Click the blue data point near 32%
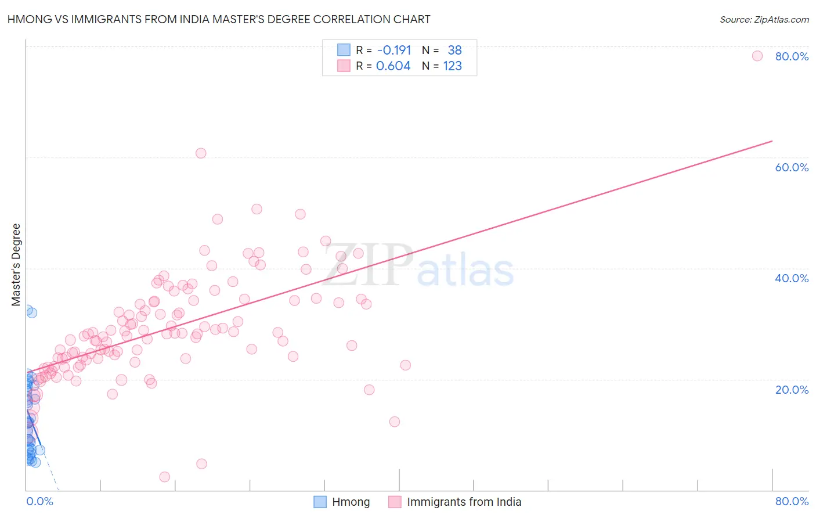The height and width of the screenshot is (518, 816). 32,312
